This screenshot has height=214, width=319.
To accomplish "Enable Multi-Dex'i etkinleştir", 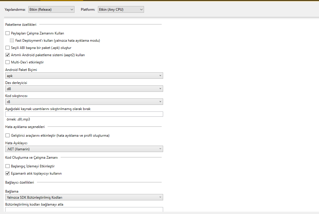I will [7, 62].
